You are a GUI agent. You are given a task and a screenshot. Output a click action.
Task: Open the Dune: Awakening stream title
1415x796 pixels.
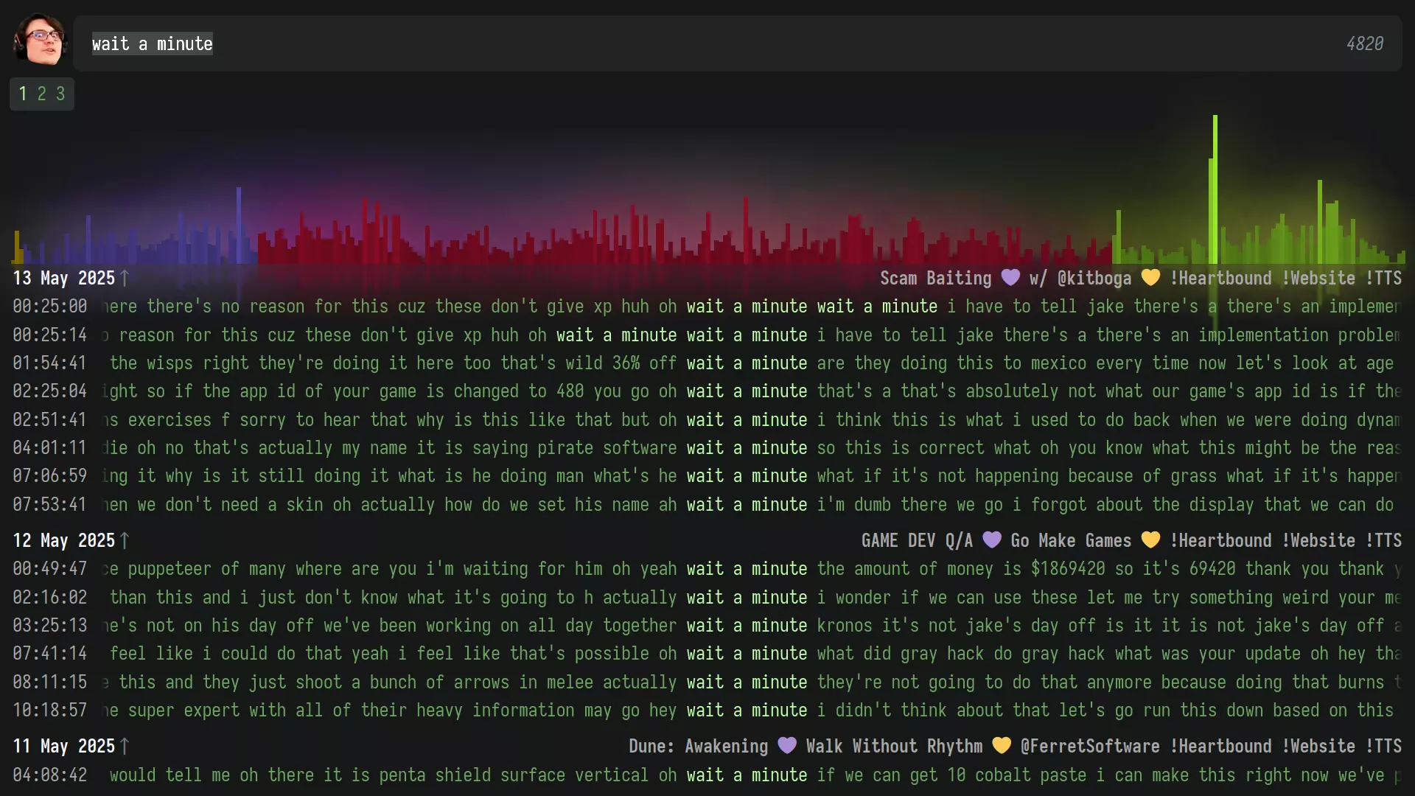1015,746
